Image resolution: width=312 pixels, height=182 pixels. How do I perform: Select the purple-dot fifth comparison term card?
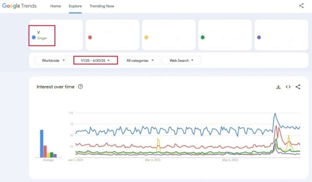click(281, 35)
